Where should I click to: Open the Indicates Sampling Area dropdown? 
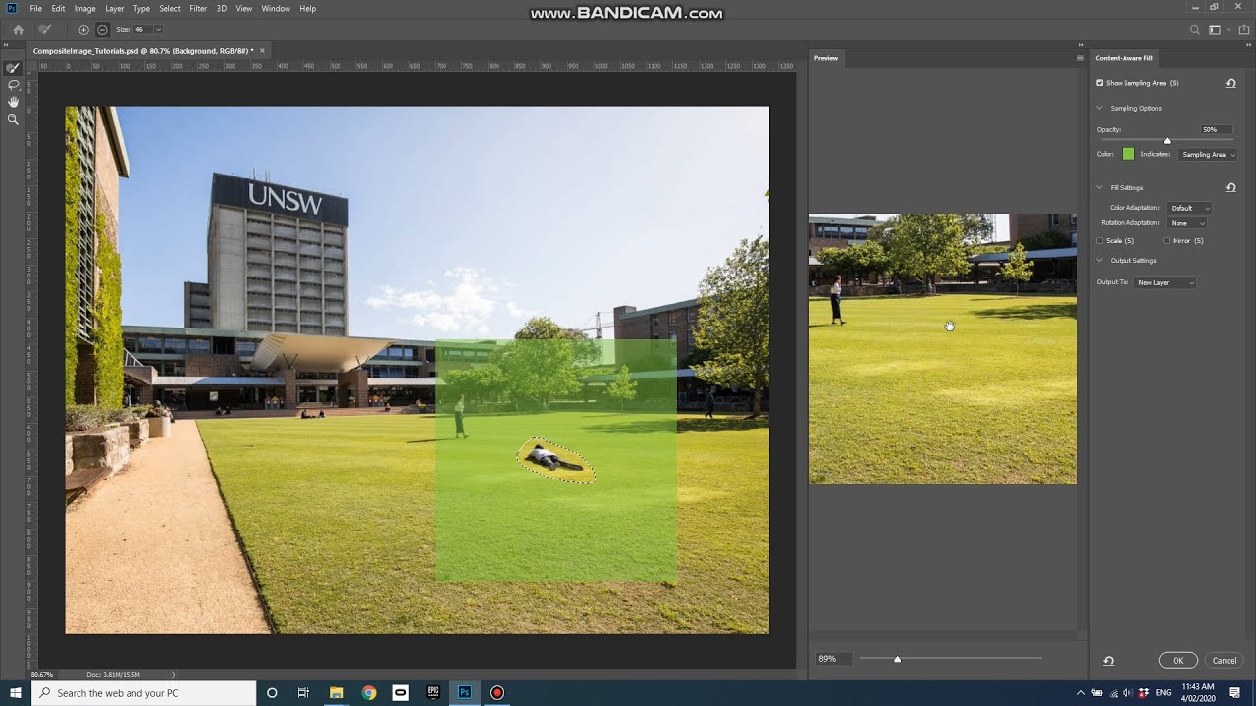(x=1207, y=154)
